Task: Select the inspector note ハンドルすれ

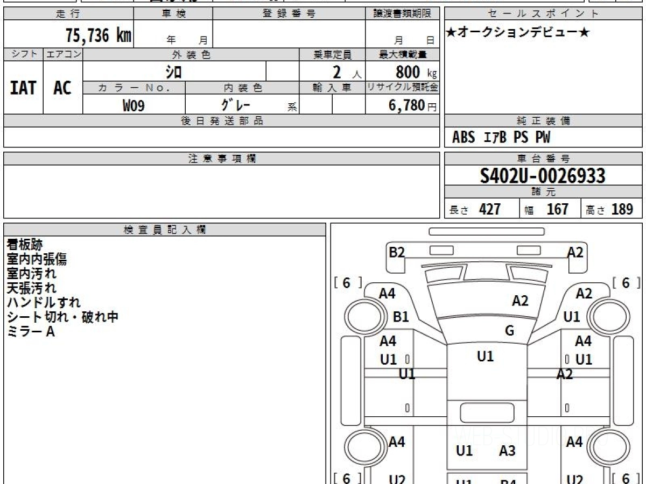Action: (x=44, y=302)
